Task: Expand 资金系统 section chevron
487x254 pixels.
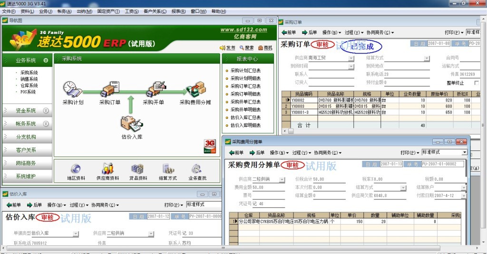Action: 46,111
